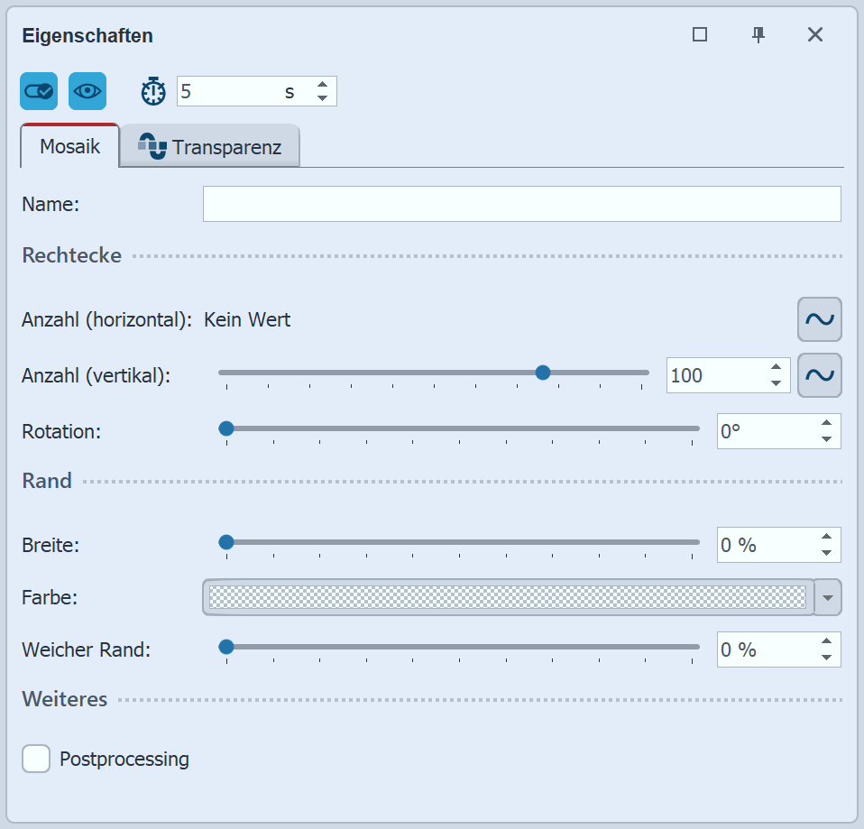This screenshot has height=829, width=864.
Task: Pin the Eigenschaften panel
Action: pos(758,35)
